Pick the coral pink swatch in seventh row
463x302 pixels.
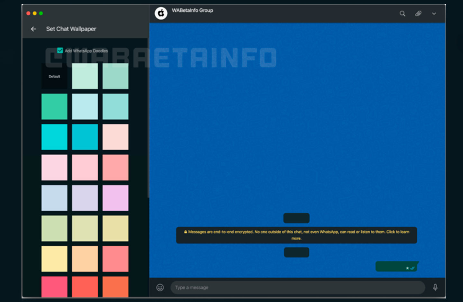coord(115,259)
